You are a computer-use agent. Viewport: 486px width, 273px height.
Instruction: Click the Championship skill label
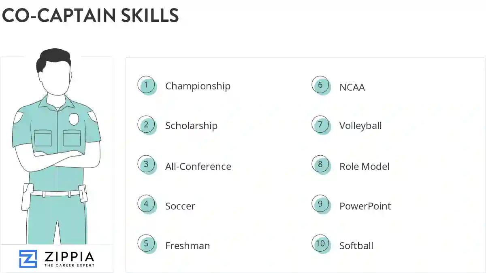pos(198,86)
